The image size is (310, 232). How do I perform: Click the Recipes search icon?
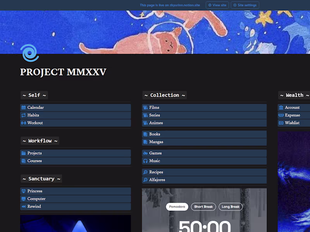click(x=145, y=172)
